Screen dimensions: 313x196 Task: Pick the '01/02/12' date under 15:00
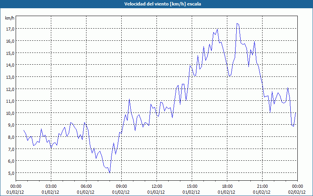(191, 192)
